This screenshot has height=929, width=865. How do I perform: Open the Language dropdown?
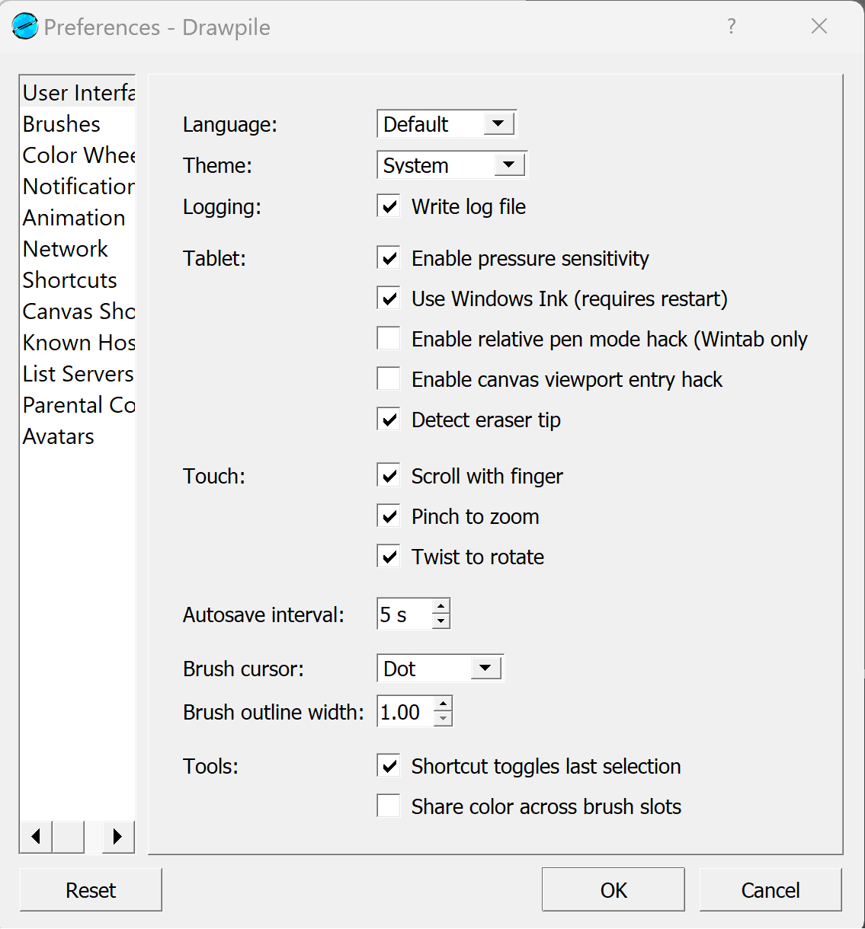499,123
